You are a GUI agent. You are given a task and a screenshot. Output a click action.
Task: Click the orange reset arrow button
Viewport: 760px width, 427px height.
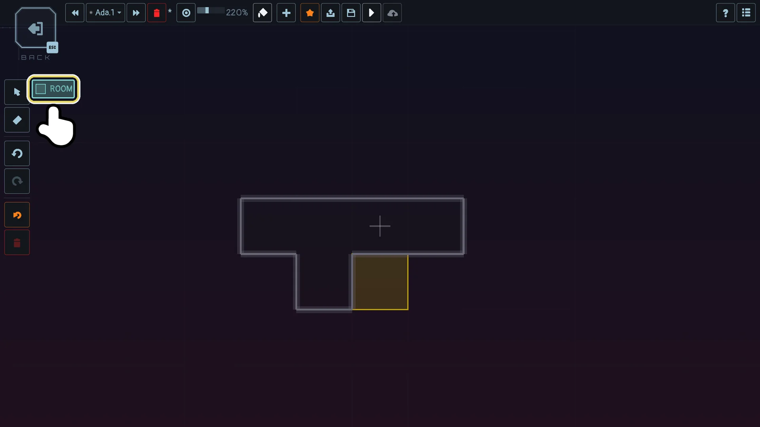pos(17,215)
